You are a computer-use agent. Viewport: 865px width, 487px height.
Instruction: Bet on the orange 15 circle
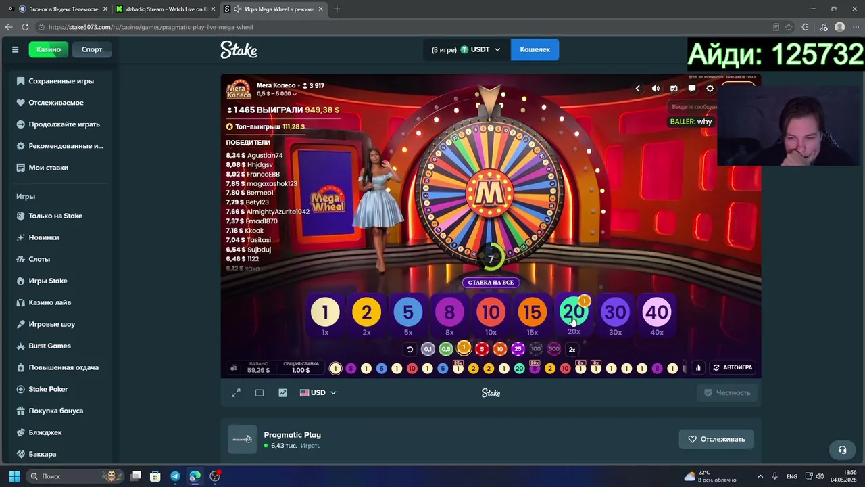[x=533, y=312]
